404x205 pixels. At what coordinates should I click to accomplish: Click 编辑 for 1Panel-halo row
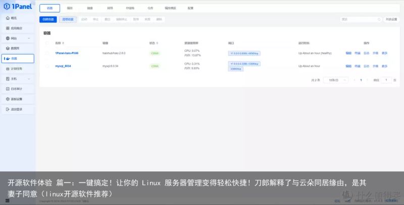pyautogui.click(x=348, y=53)
